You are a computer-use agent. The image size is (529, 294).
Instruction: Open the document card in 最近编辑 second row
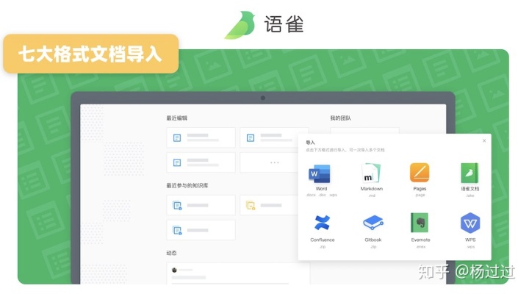point(201,162)
